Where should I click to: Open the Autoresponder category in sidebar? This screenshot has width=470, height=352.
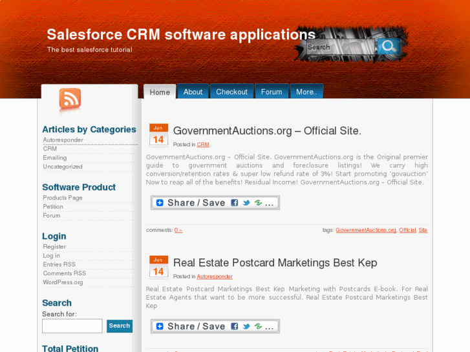click(x=63, y=140)
